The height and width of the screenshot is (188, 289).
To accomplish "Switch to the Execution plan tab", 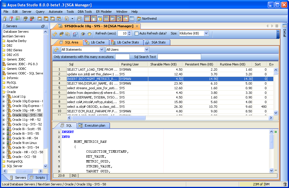I will [x=93, y=125].
